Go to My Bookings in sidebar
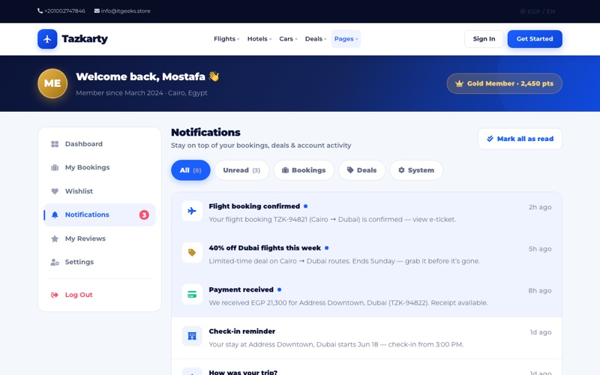This screenshot has width=600, height=375. (x=100, y=167)
